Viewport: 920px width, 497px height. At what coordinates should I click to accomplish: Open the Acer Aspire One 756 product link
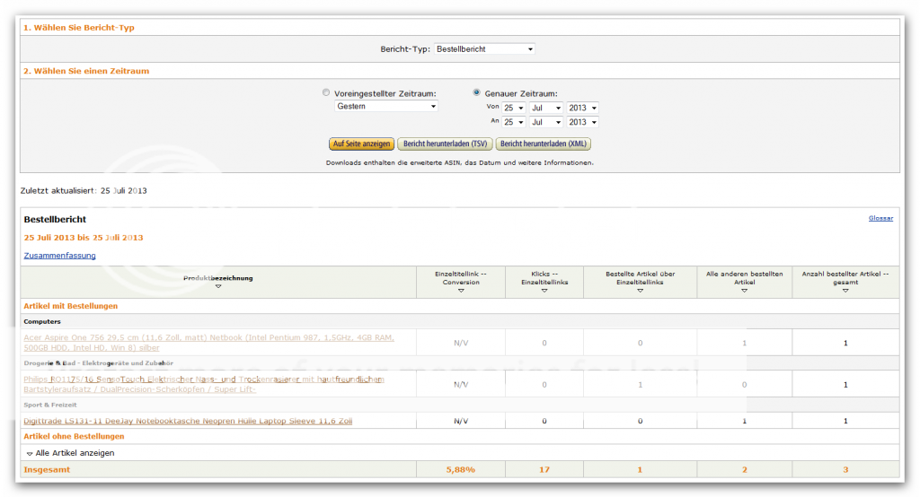tap(208, 337)
